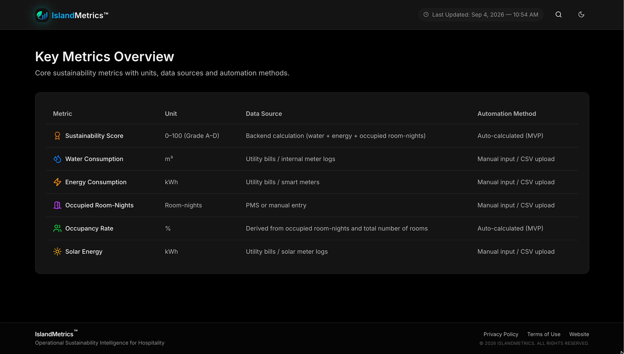Click the 2026 copyright notice text
This screenshot has width=624, height=354.
tap(534, 343)
